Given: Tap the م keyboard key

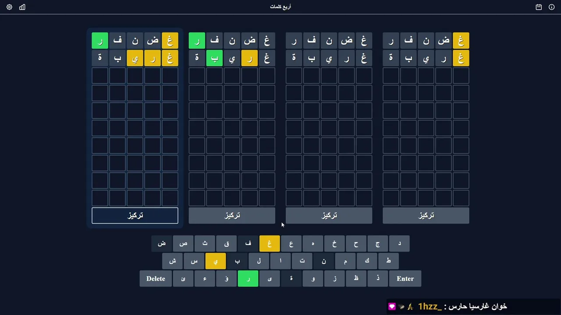Looking at the screenshot, I should [345, 261].
